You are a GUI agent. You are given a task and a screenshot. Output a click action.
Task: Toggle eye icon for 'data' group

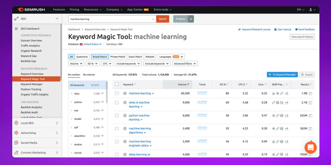102,93
